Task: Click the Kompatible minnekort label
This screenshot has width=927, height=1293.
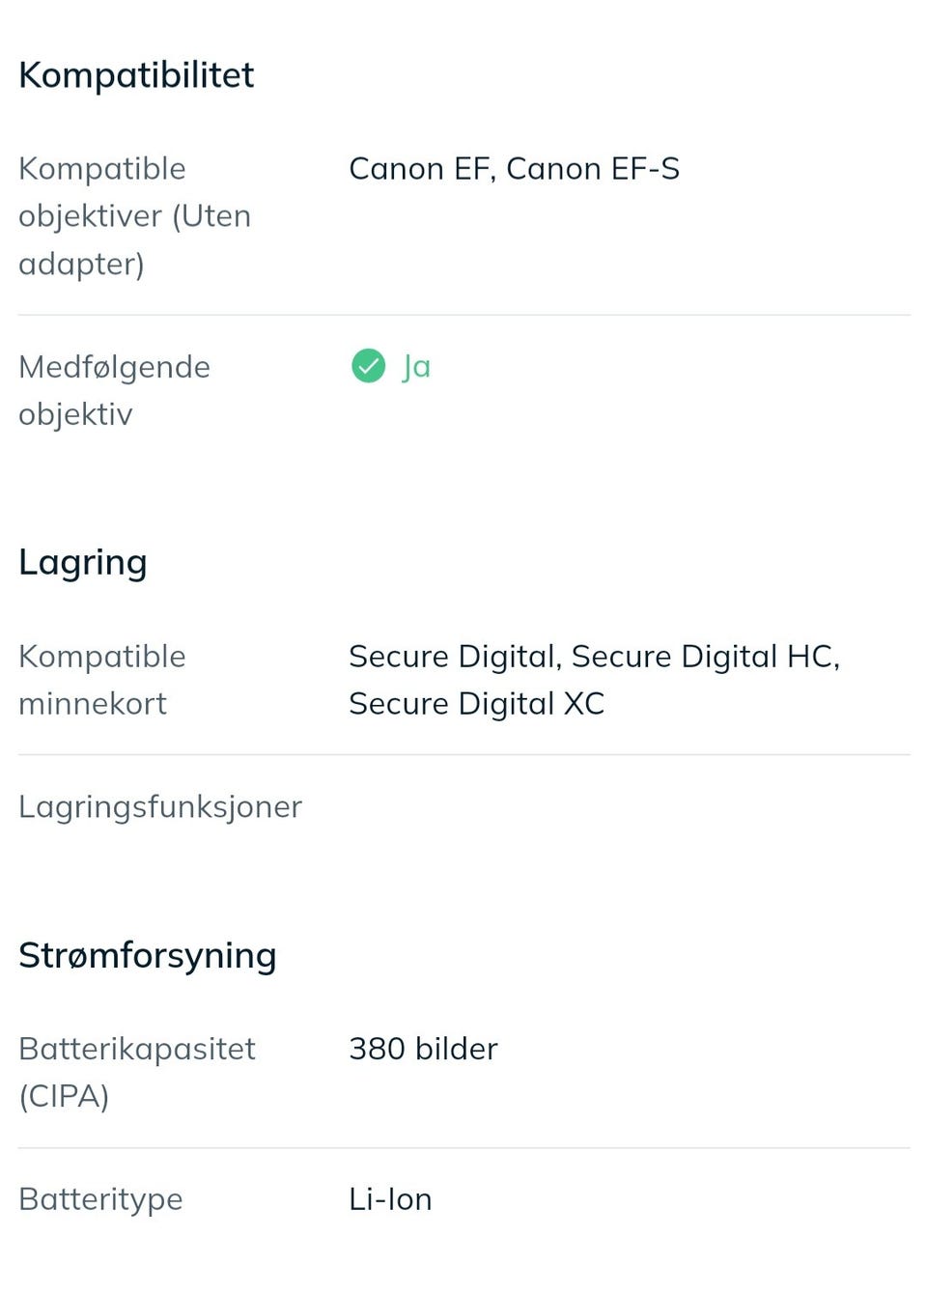Action: (x=102, y=680)
